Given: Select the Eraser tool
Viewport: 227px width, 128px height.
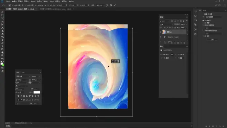Looking at the screenshot, I should (x=2, y=34).
